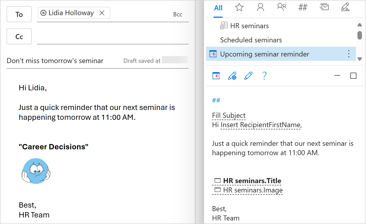Open personal templates via the person icon
The height and width of the screenshot is (224, 366).
tap(260, 8)
